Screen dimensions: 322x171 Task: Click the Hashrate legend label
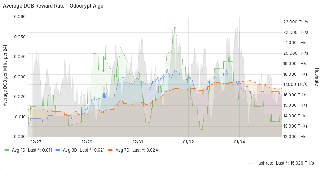point(264,163)
